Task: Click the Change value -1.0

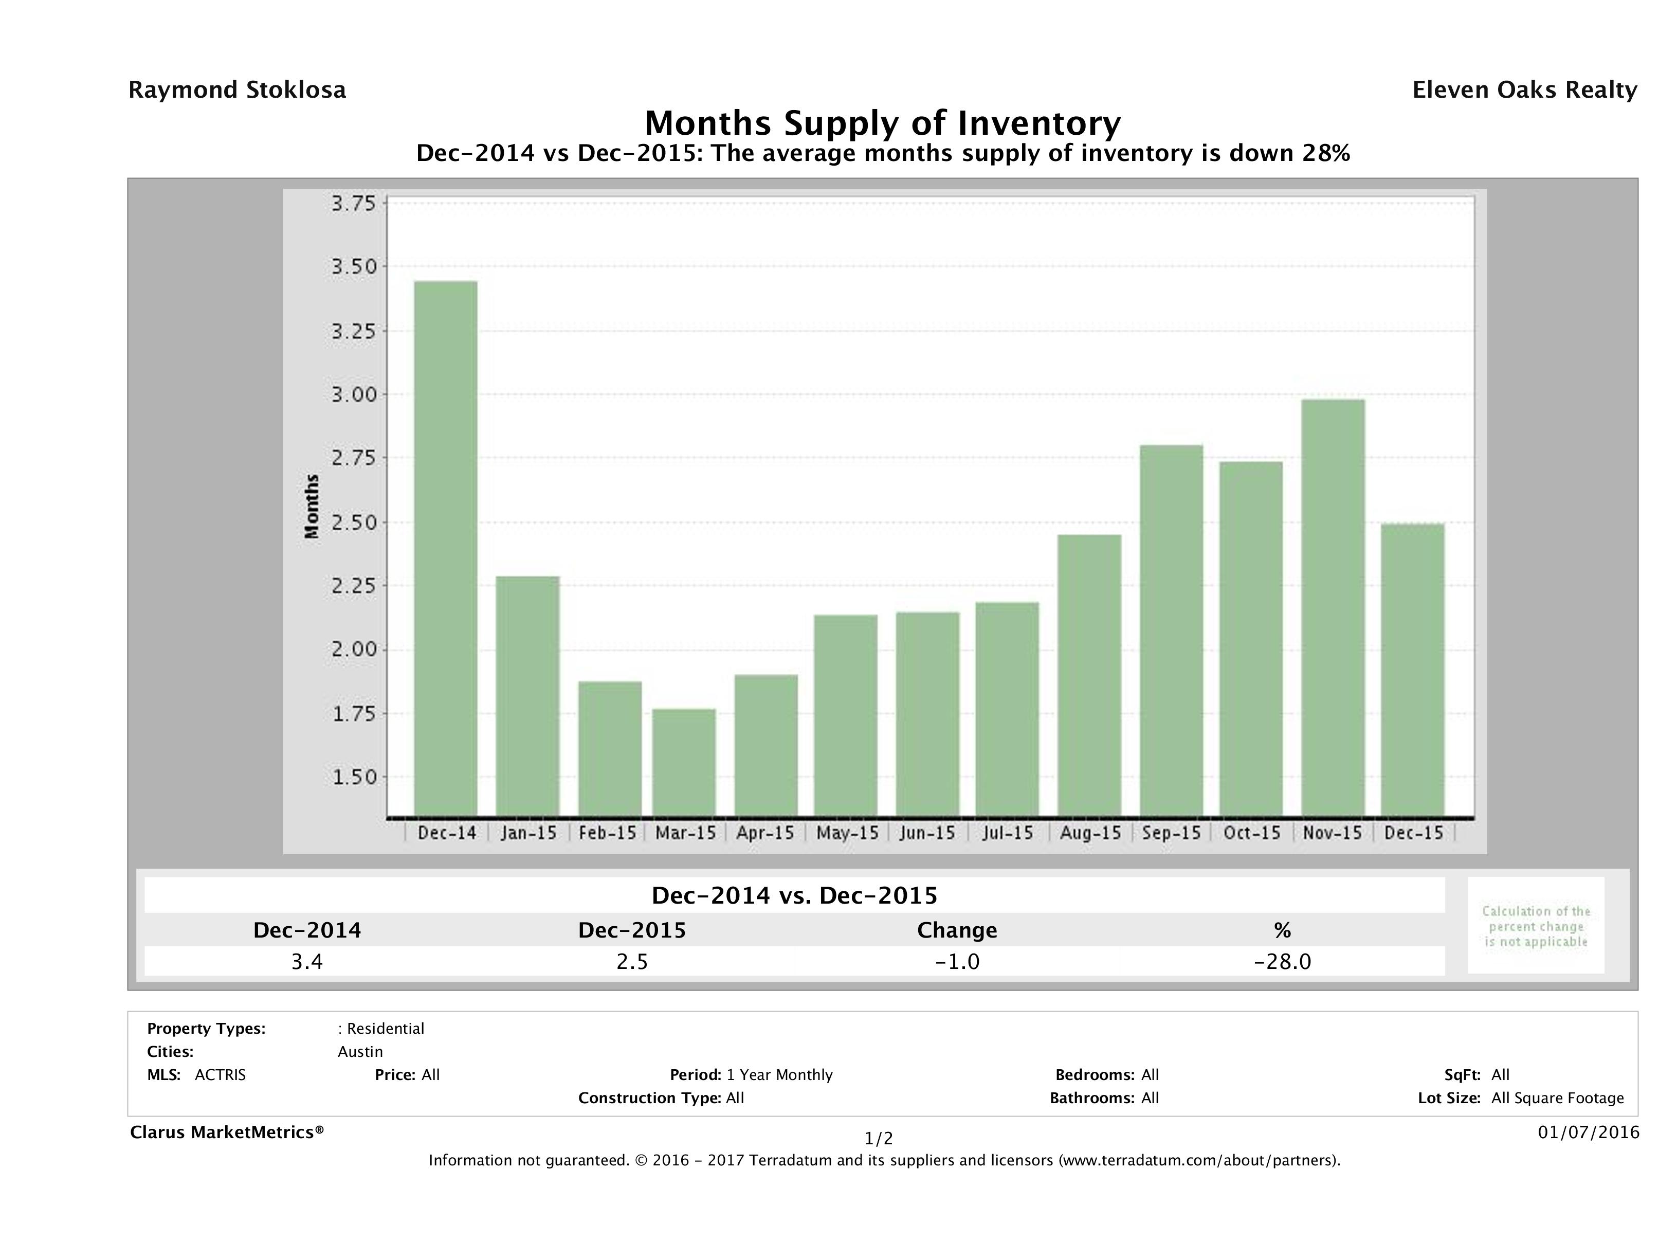Action: (957, 961)
